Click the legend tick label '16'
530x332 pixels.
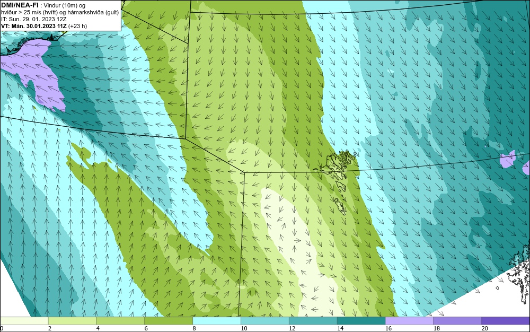pos(388,328)
